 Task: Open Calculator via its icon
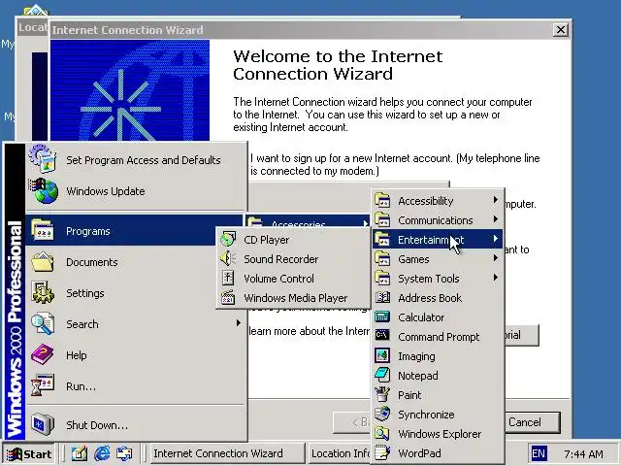(x=382, y=316)
